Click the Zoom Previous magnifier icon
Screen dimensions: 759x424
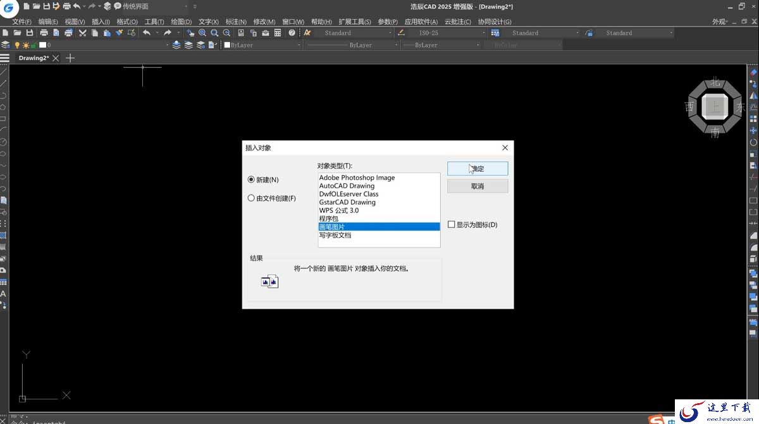(x=226, y=33)
